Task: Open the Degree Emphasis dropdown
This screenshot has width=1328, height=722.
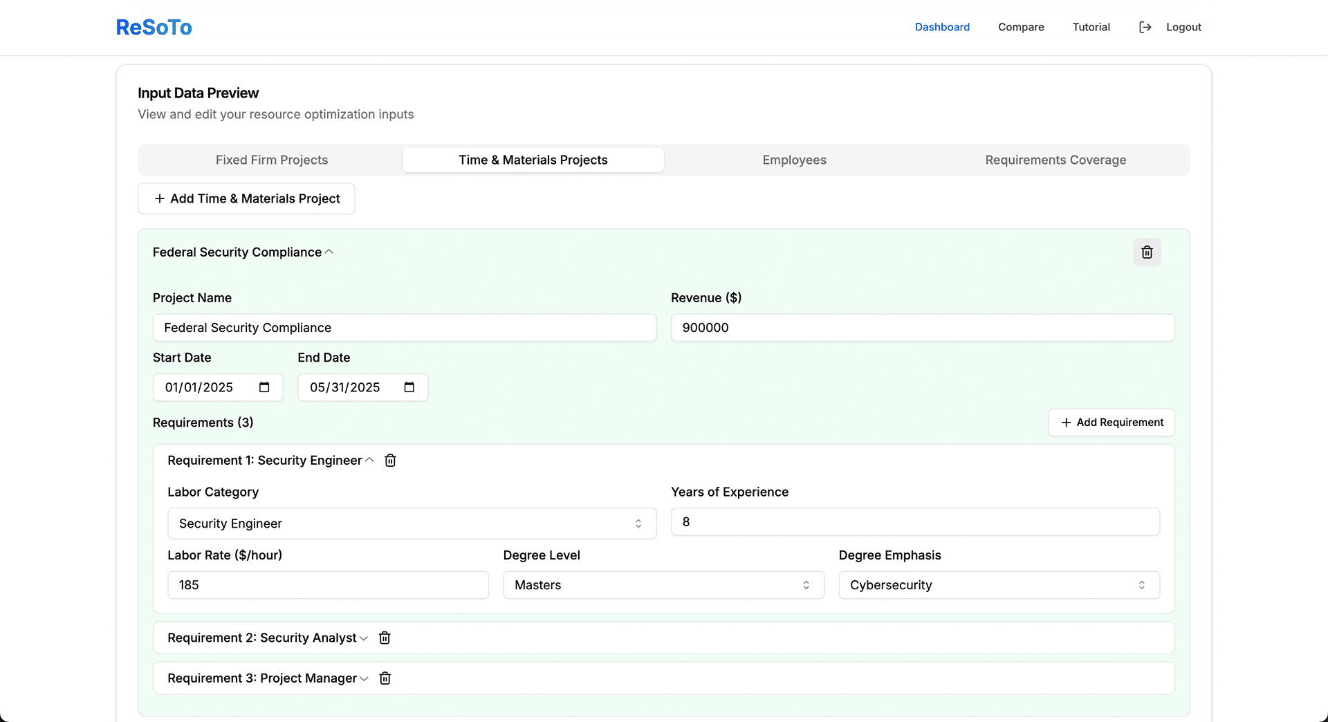Action: [x=998, y=585]
